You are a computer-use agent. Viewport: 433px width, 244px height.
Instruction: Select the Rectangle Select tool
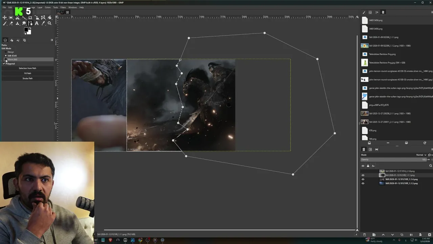11,18
